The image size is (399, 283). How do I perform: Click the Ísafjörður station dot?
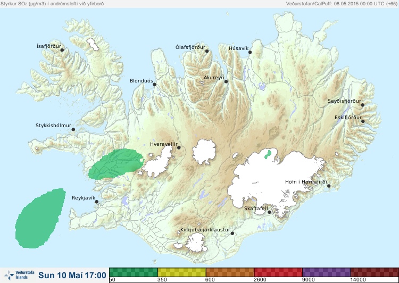tap(62, 50)
